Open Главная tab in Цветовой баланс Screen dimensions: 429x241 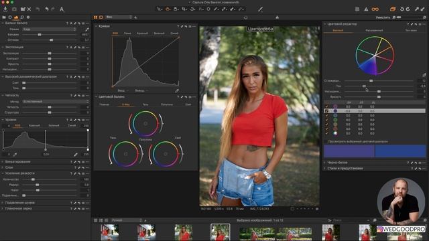tap(105, 104)
